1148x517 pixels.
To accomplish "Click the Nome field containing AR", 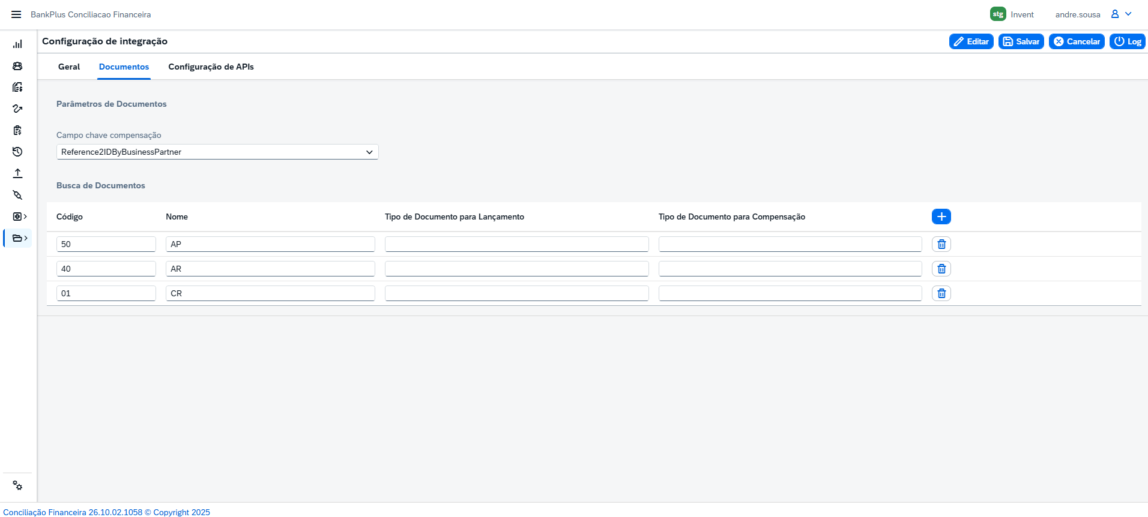I will (x=271, y=269).
